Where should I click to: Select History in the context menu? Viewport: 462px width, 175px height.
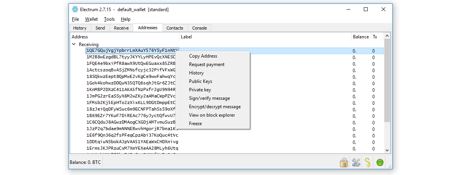(x=213, y=73)
